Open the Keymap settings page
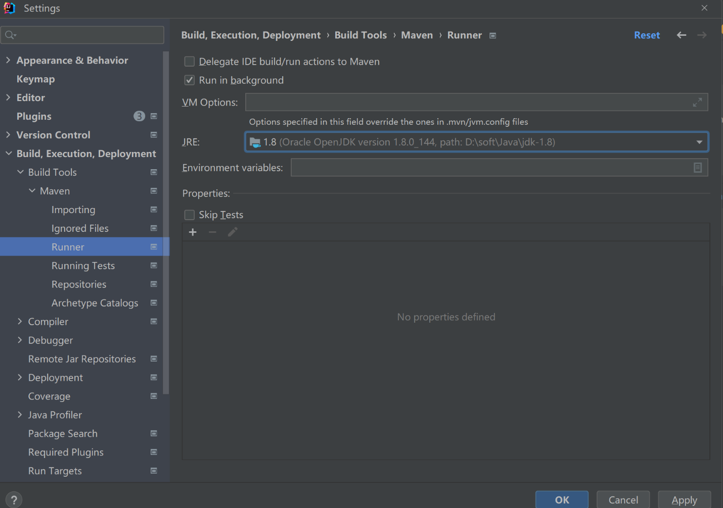Screen dimensions: 723x508 point(35,79)
